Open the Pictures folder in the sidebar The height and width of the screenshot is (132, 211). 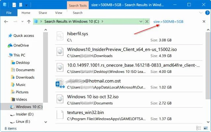(x=22, y=92)
